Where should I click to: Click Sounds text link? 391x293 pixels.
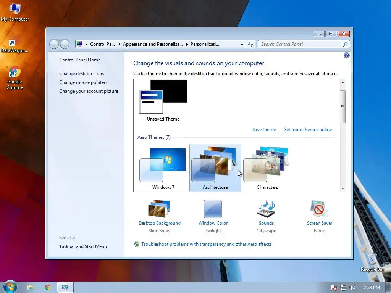point(266,223)
